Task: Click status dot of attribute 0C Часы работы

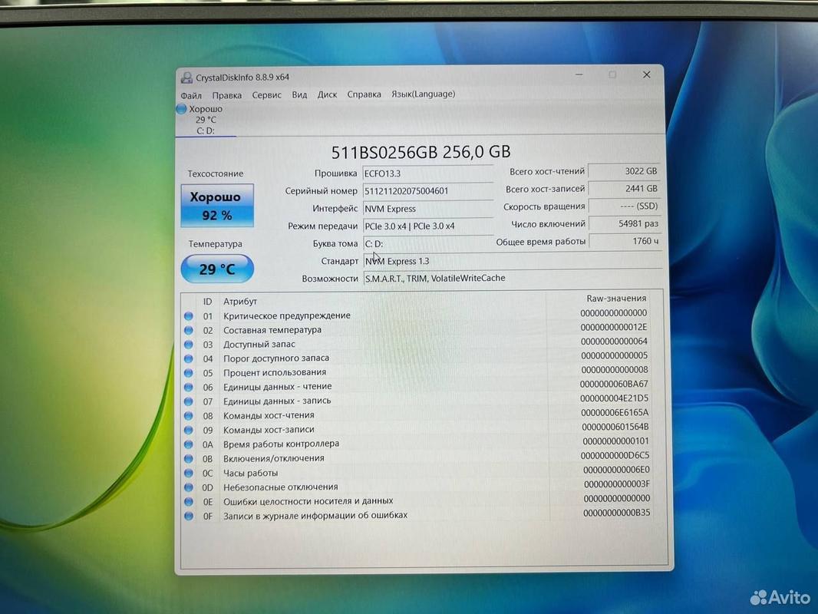Action: tap(189, 473)
